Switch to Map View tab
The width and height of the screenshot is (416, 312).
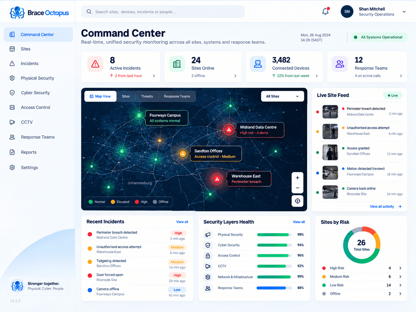[x=100, y=96]
